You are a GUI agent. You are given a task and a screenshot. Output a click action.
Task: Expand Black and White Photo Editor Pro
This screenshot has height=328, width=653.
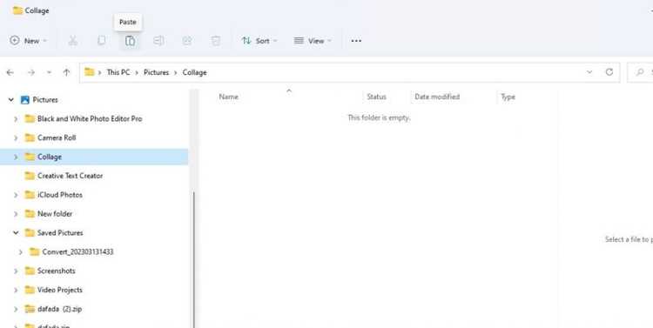(x=16, y=119)
